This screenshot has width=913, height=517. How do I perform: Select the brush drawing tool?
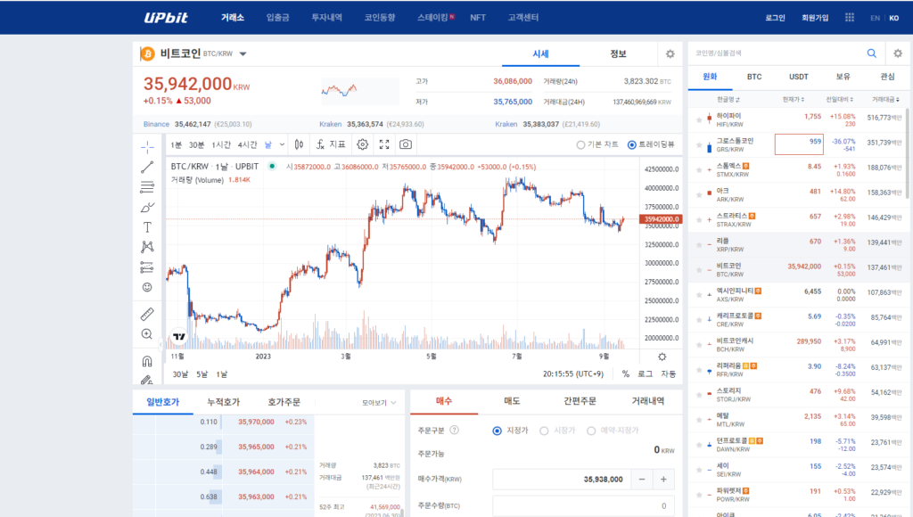(x=147, y=208)
